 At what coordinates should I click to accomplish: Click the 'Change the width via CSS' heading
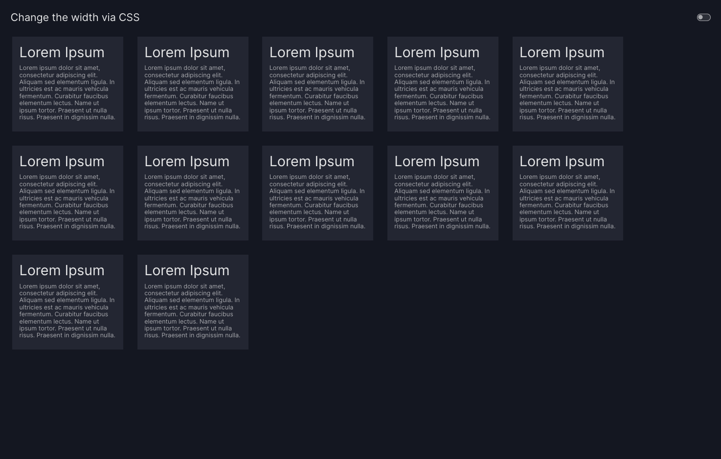75,18
